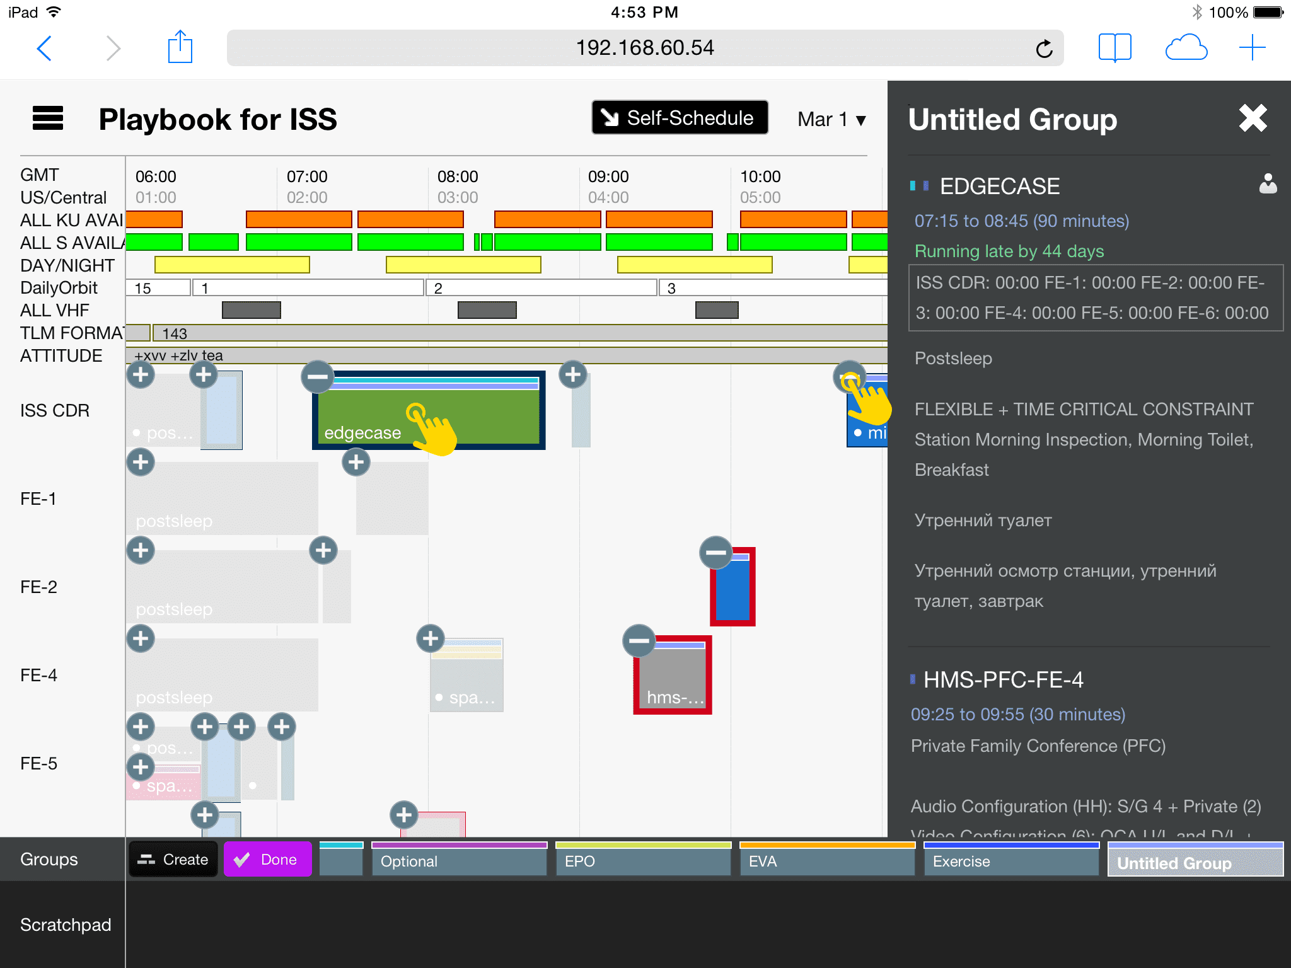Select the Untitled Group tab
The height and width of the screenshot is (968, 1291).
(1196, 859)
